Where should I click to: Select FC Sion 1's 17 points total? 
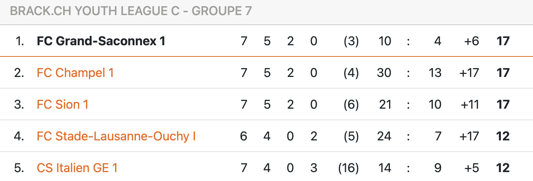[x=503, y=104]
